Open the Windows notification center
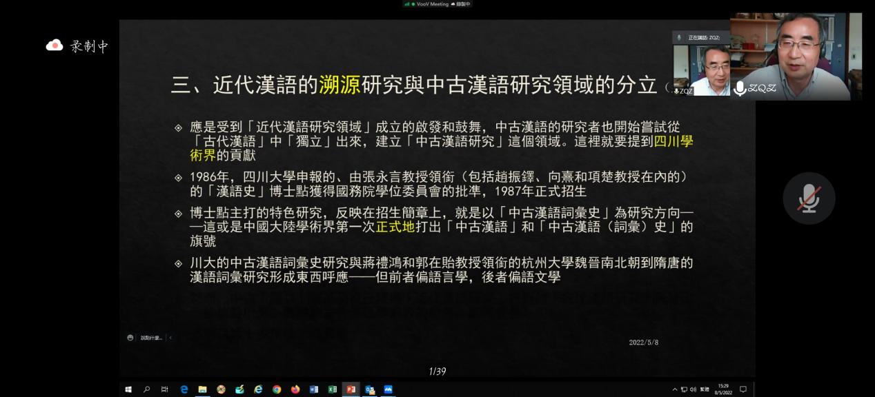The image size is (875, 397). pyautogui.click(x=743, y=389)
